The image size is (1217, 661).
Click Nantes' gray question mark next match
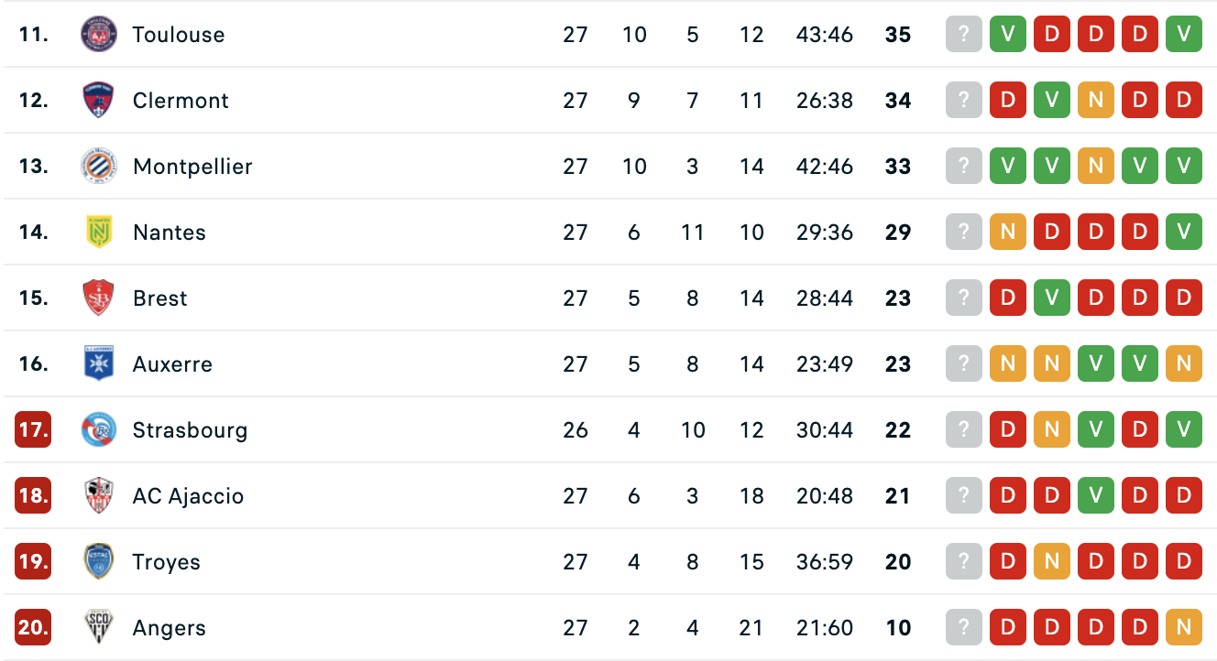click(963, 233)
